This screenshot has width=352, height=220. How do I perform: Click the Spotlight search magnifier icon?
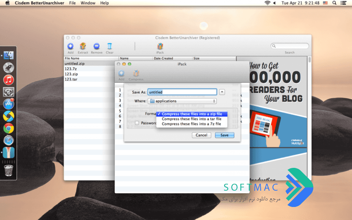(x=334, y=3)
